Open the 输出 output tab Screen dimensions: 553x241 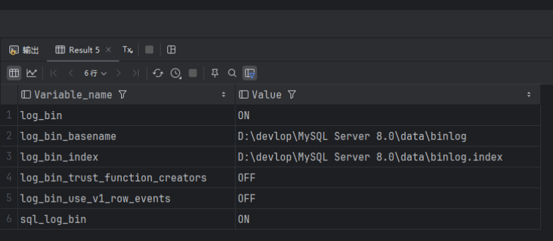point(23,50)
